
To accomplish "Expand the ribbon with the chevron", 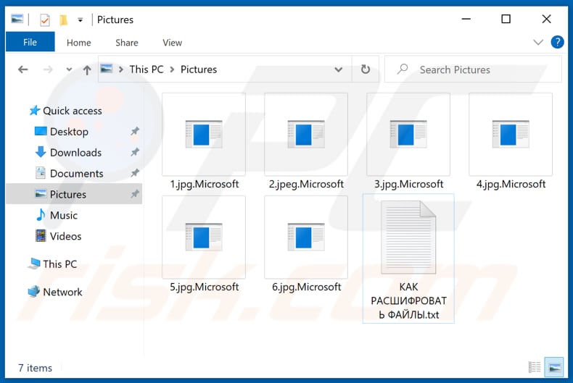I will point(538,42).
